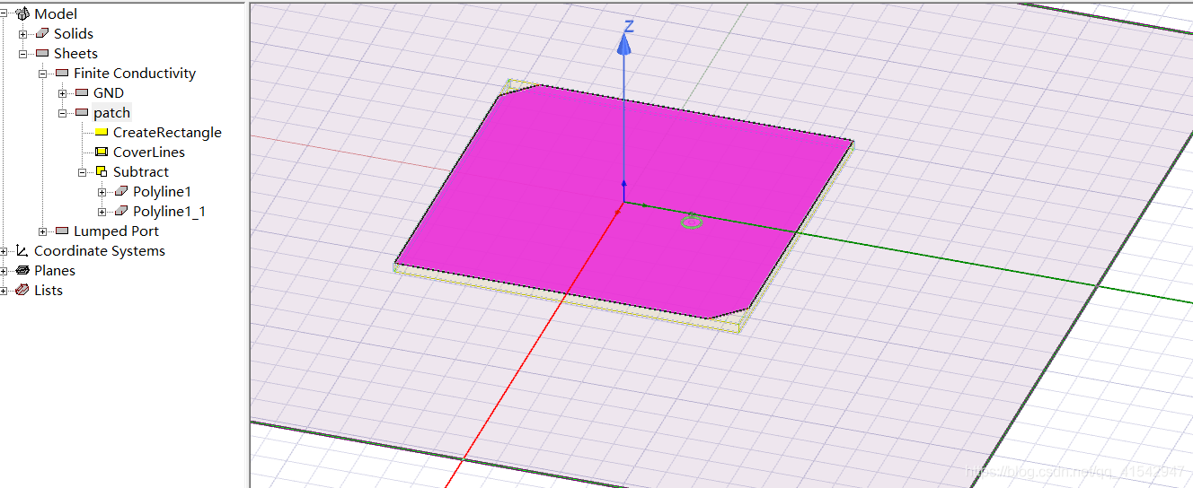Click the Model root icon in the tree

23,13
